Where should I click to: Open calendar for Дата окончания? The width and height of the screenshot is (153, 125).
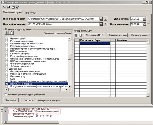pos(144,24)
